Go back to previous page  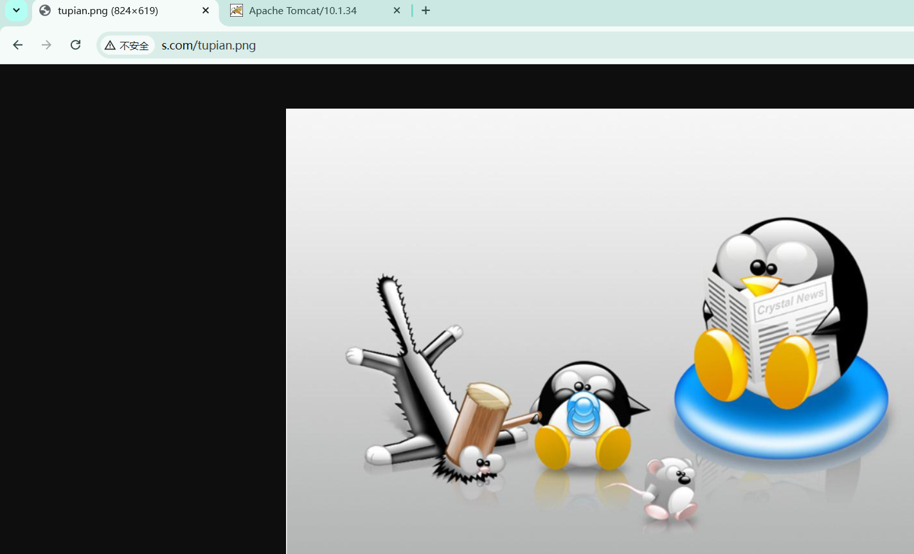pyautogui.click(x=18, y=45)
